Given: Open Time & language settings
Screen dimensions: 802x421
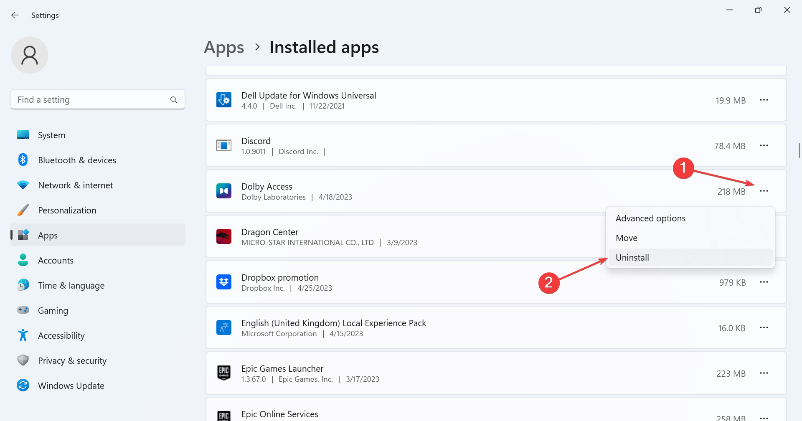Looking at the screenshot, I should click(98, 285).
